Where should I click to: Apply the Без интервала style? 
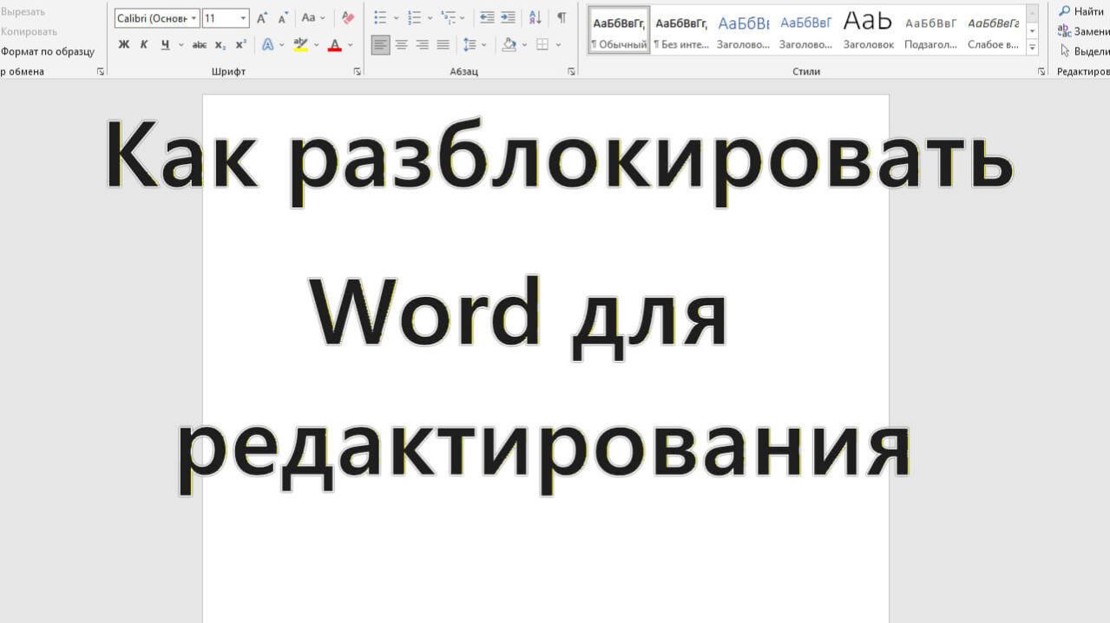point(681,31)
